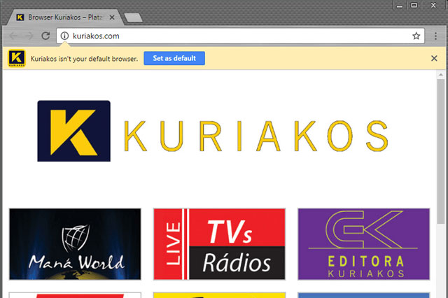Click the "Kuriakos isn't your default browser." message

84,59
